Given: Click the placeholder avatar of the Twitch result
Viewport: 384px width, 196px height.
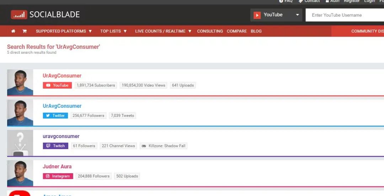Looking at the screenshot, I should [x=20, y=143].
